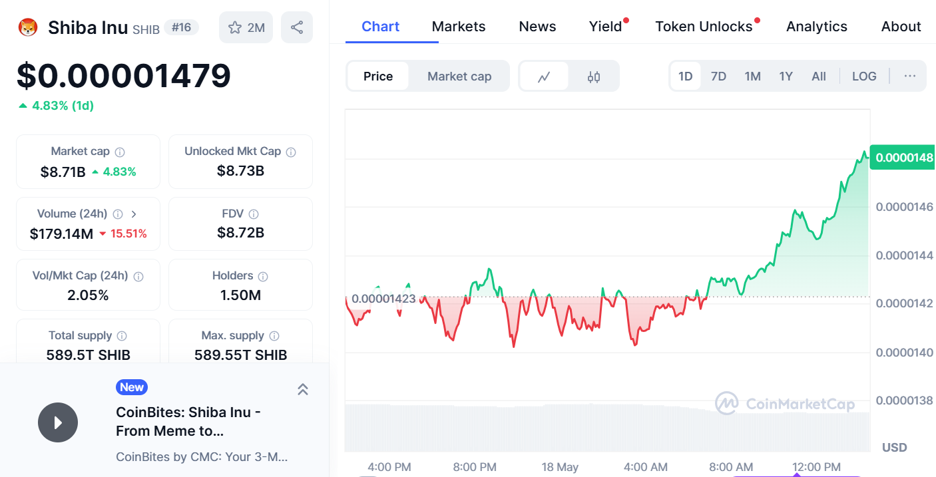Click the 8:00 PM time axis label
This screenshot has height=477, width=936.
click(x=475, y=467)
